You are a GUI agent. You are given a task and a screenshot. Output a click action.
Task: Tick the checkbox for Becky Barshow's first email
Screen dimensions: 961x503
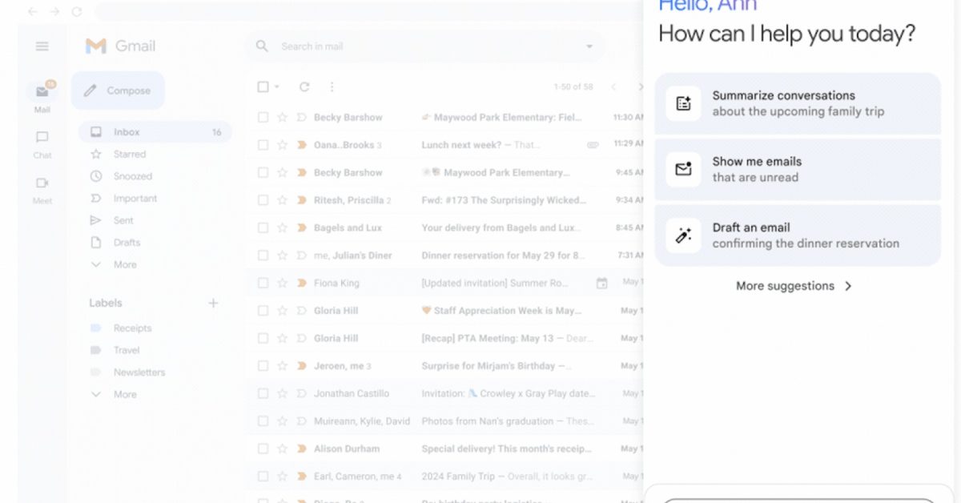pos(263,118)
